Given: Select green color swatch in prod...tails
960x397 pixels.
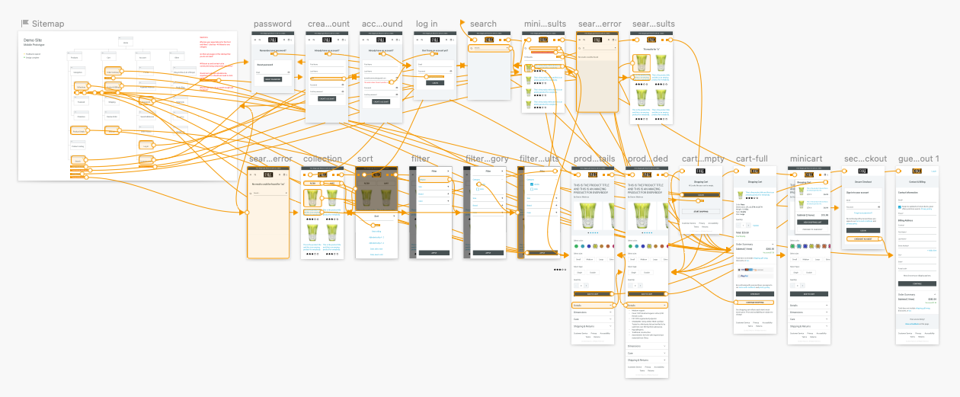Looking at the screenshot, I should tap(577, 246).
